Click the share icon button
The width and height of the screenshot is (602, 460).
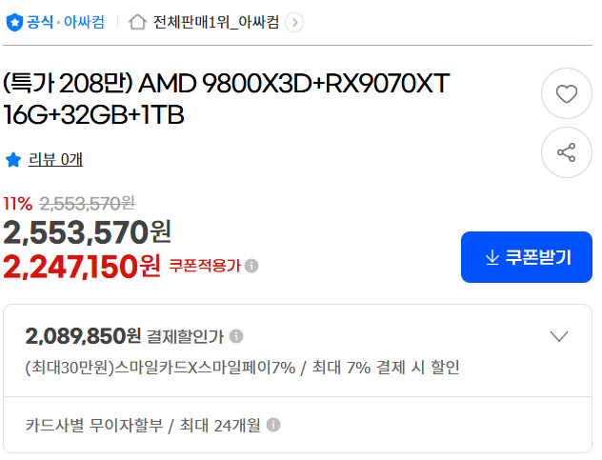567,152
